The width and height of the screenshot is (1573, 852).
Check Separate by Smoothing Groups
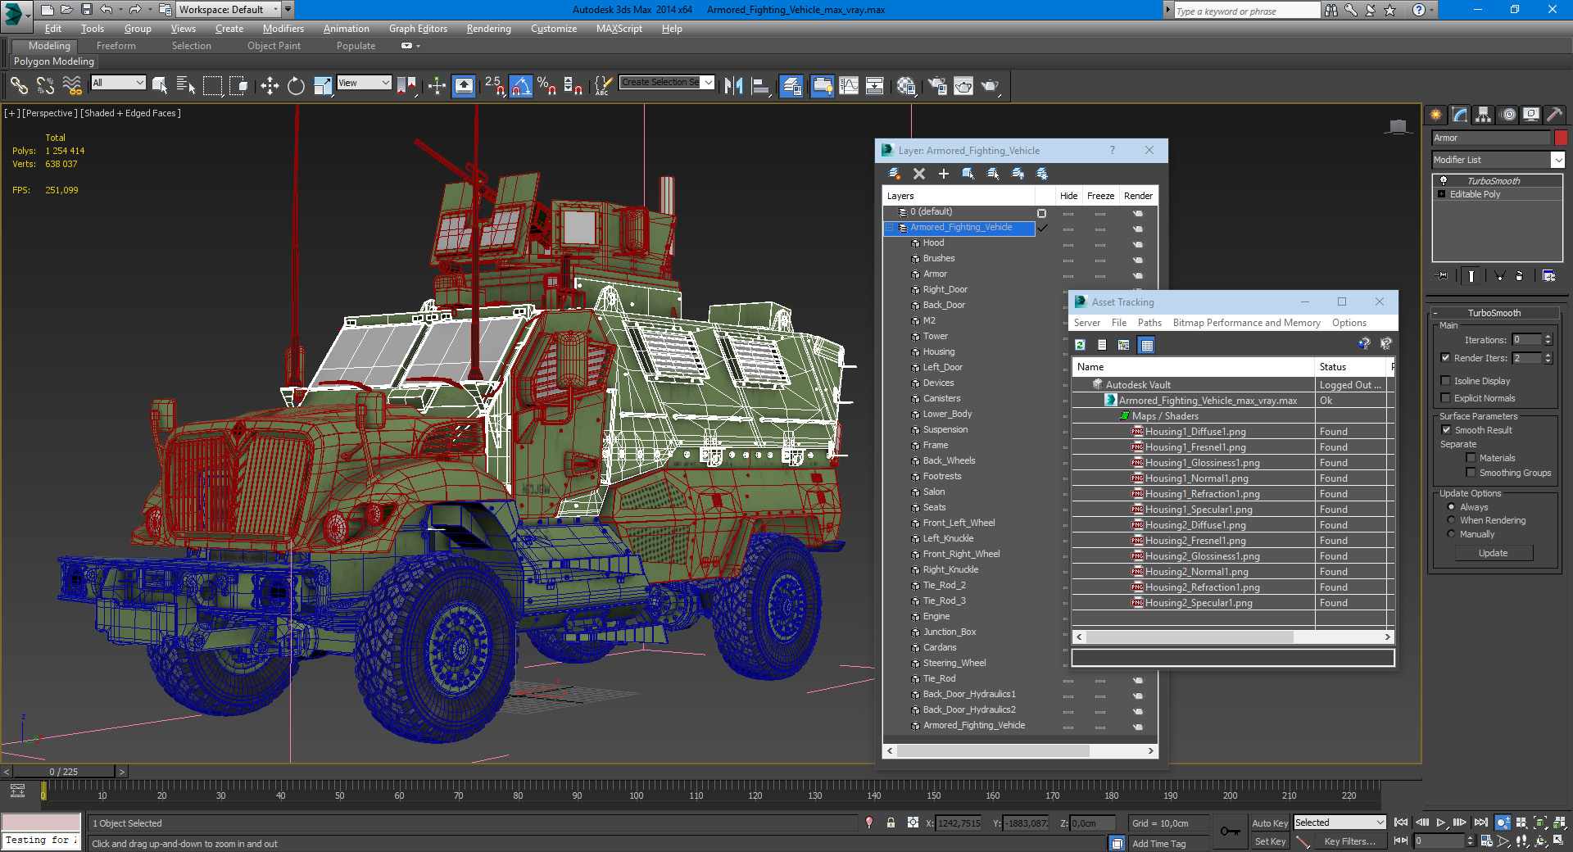pyautogui.click(x=1471, y=473)
